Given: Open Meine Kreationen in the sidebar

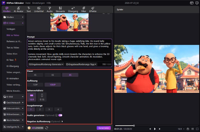Looking at the screenshot, I should (x=14, y=91).
